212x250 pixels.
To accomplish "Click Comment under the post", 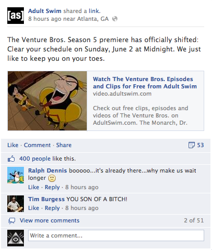I will point(37,145).
